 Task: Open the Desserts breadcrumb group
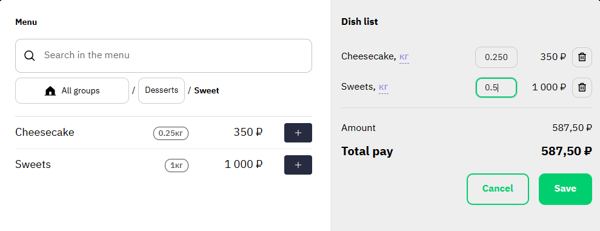(x=161, y=90)
